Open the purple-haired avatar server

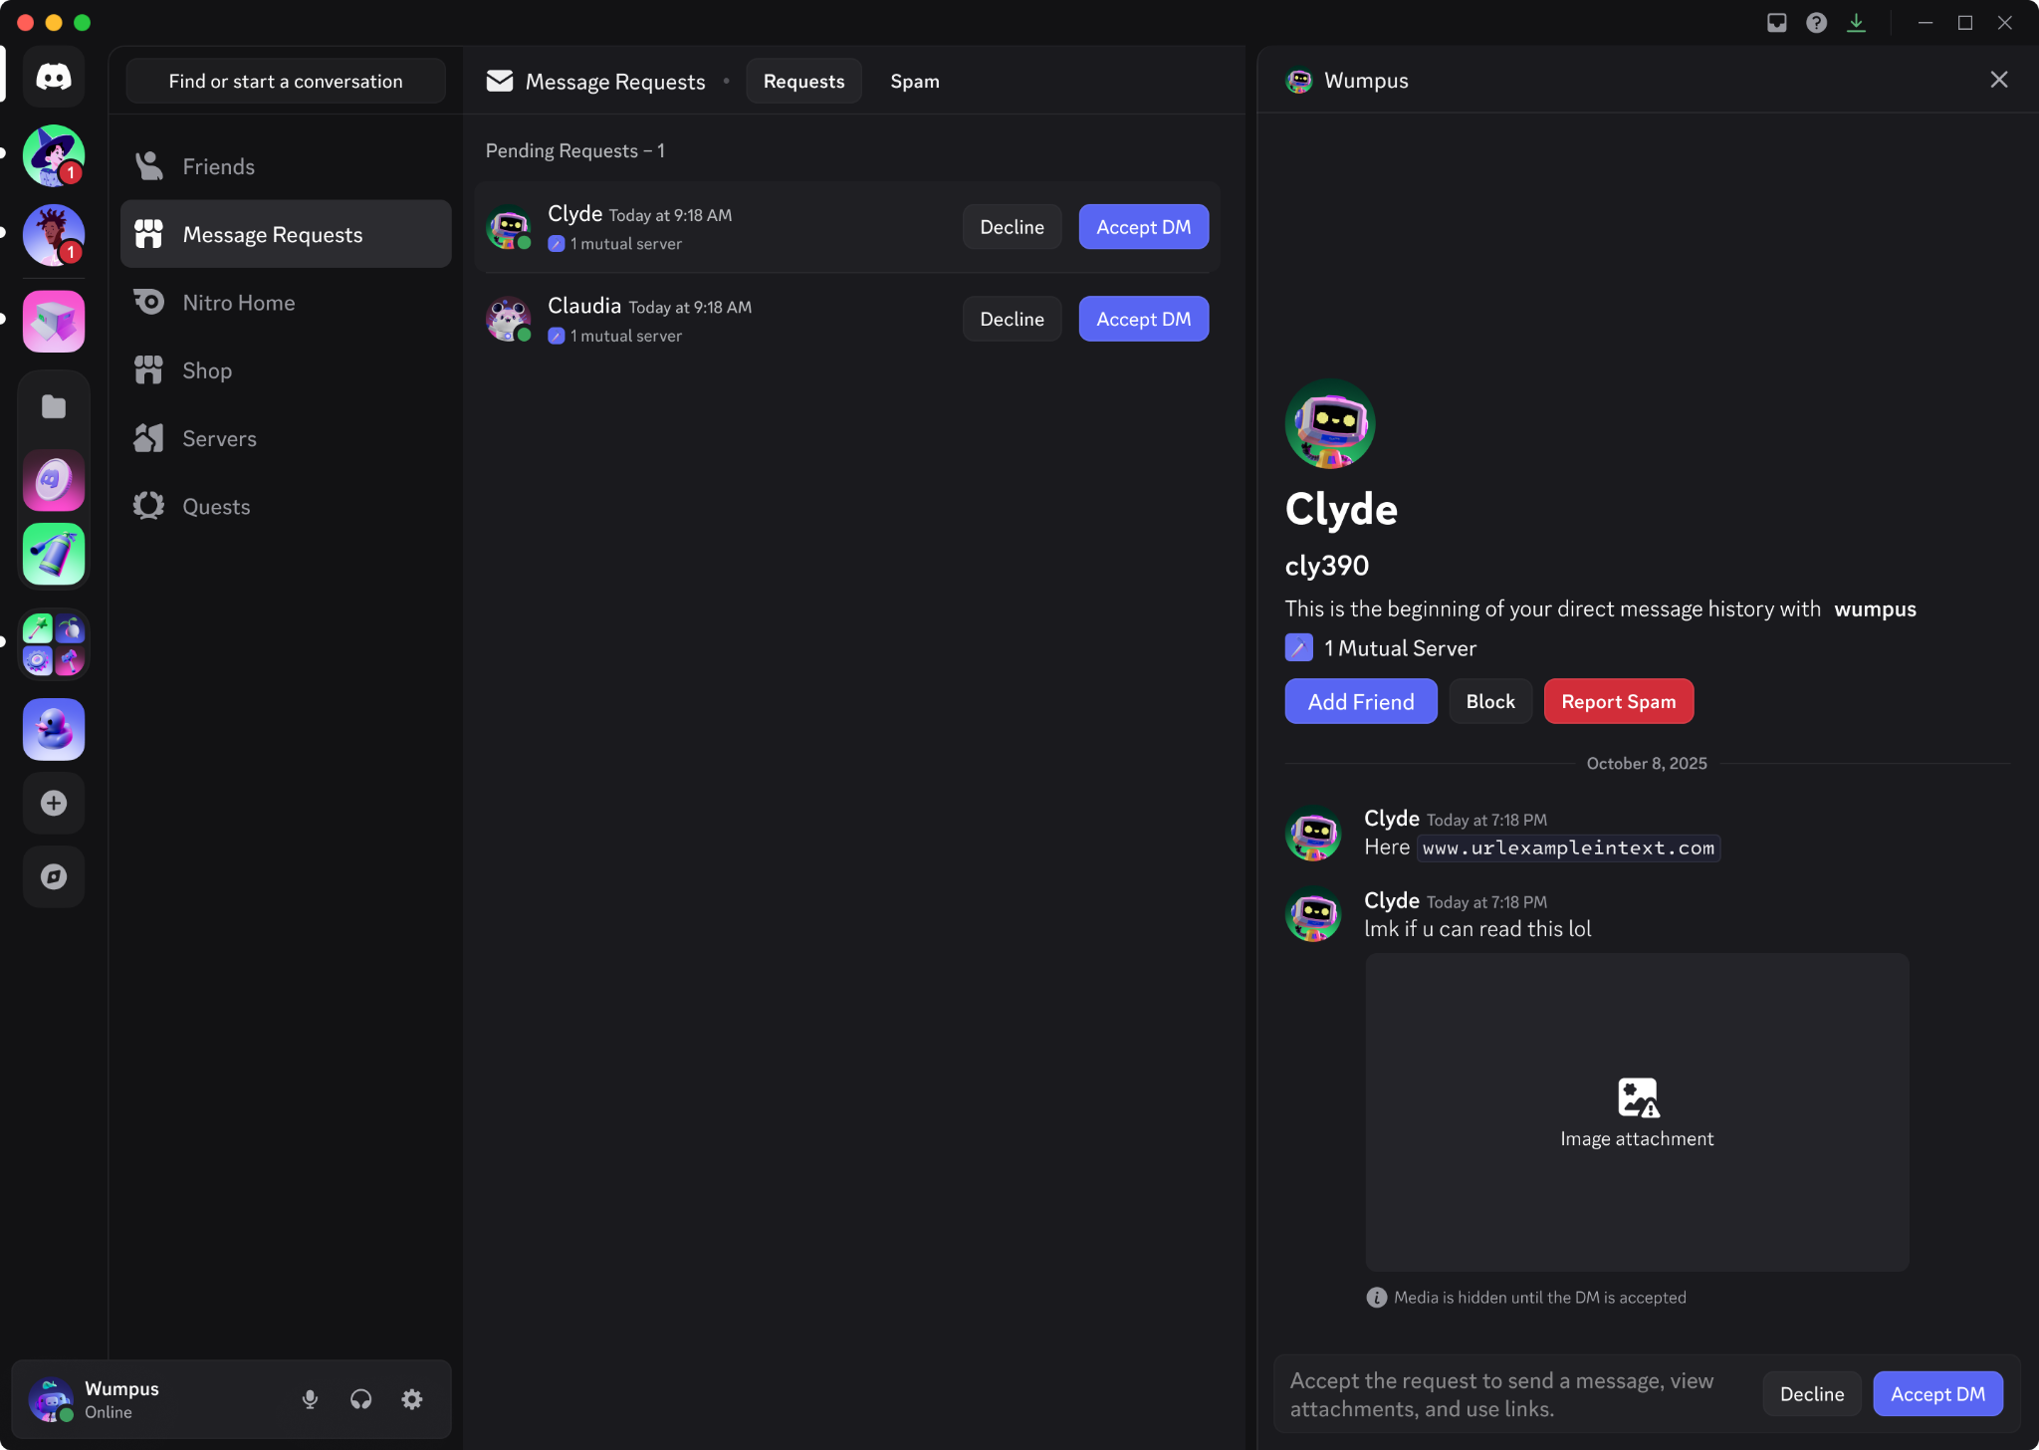[x=54, y=235]
